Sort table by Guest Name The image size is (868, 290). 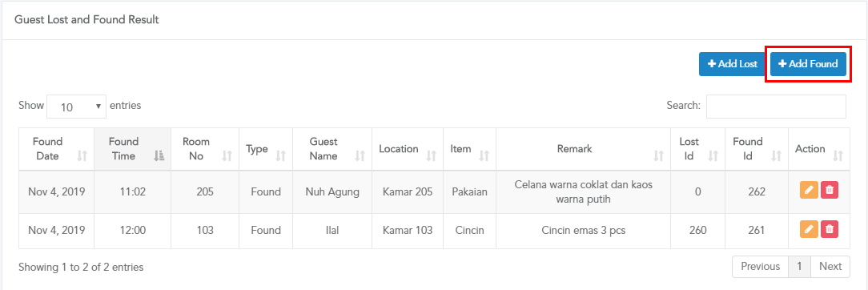332,149
